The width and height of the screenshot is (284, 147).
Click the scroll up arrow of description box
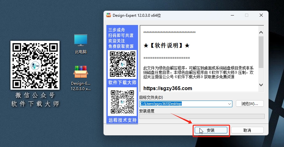tap(261, 33)
